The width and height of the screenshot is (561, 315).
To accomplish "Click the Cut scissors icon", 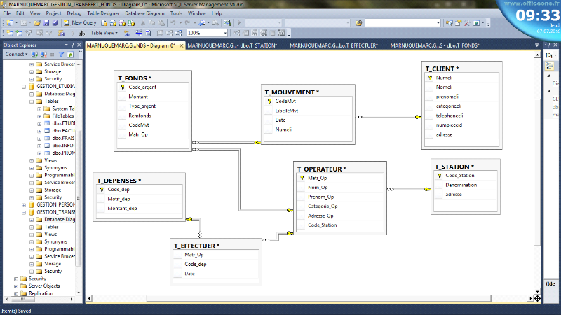I will coord(143,22).
